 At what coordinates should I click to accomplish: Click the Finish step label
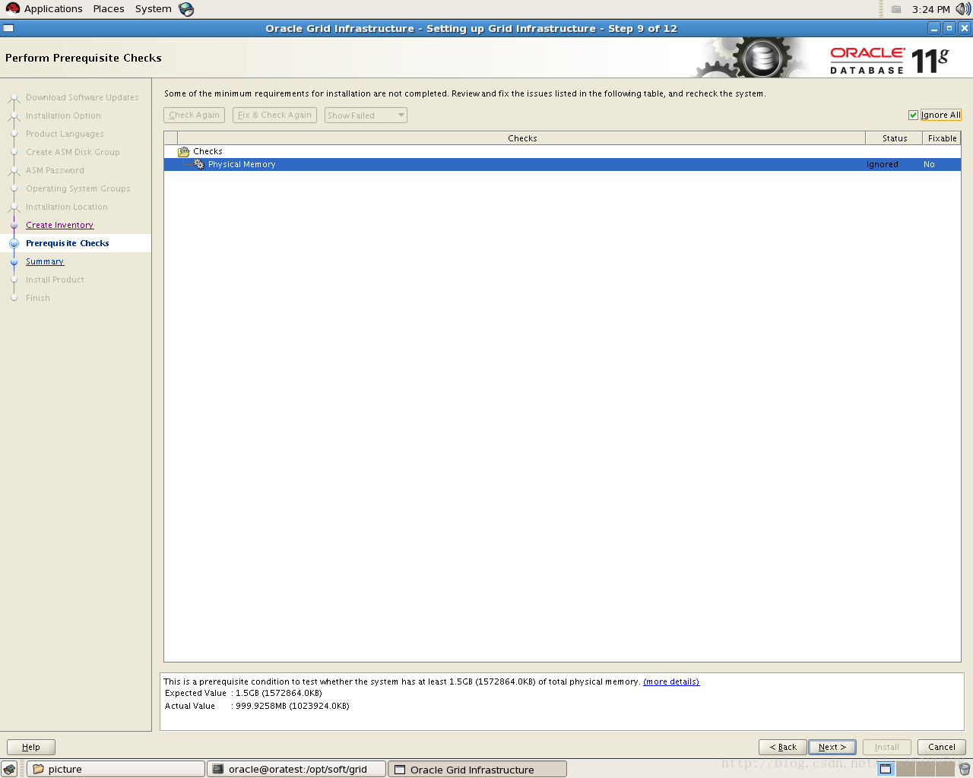click(38, 298)
